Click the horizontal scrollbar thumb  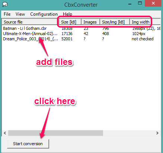[55, 133]
